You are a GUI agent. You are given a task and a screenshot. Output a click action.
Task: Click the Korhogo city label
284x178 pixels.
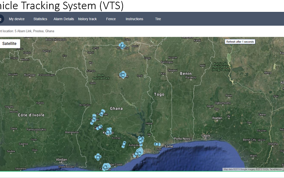pyautogui.click(x=30, y=75)
